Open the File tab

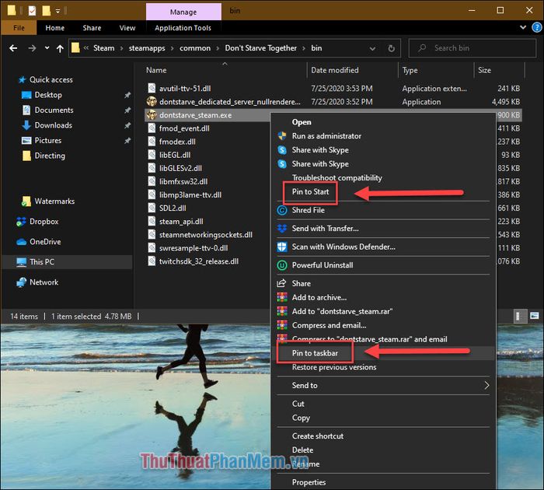[19, 28]
